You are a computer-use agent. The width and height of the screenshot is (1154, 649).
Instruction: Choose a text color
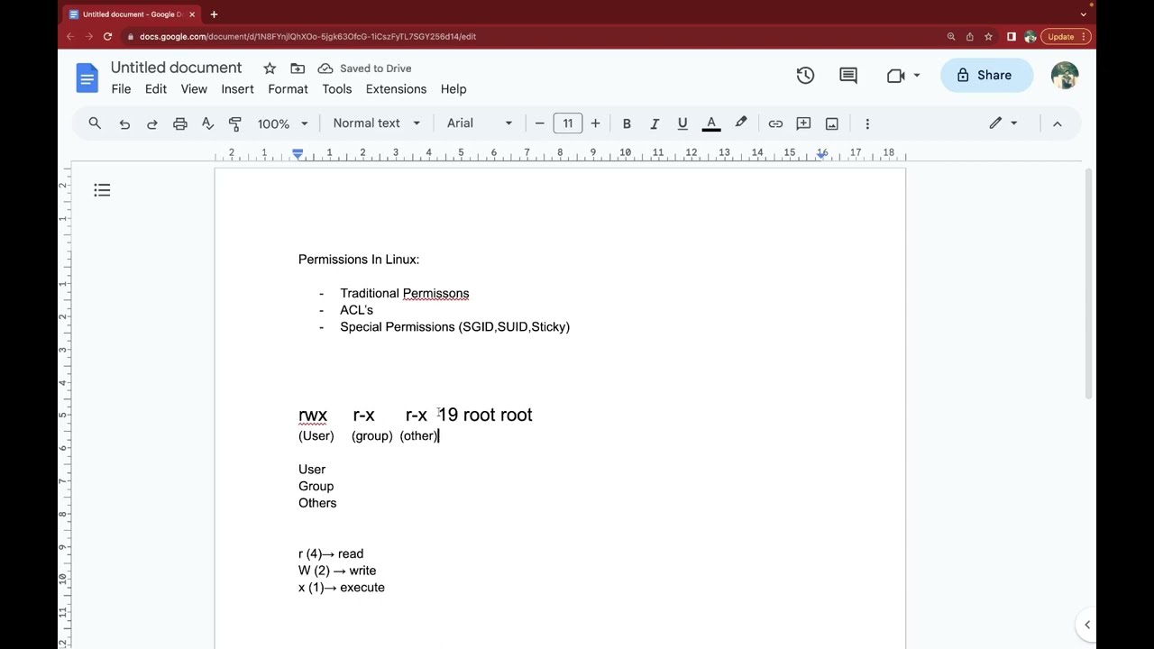tap(711, 123)
